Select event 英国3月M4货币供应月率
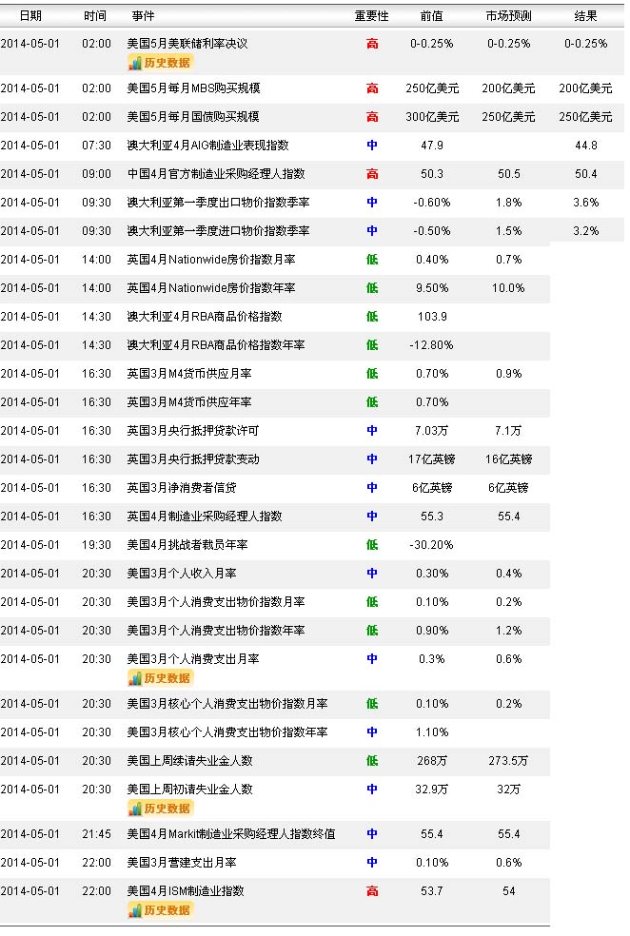The height and width of the screenshot is (936, 630). [x=189, y=374]
